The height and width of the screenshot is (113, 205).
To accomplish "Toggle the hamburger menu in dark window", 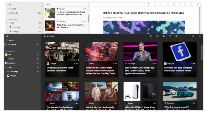I will click(7, 36).
